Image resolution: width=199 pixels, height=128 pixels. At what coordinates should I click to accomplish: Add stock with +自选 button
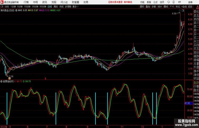pos(184,7)
